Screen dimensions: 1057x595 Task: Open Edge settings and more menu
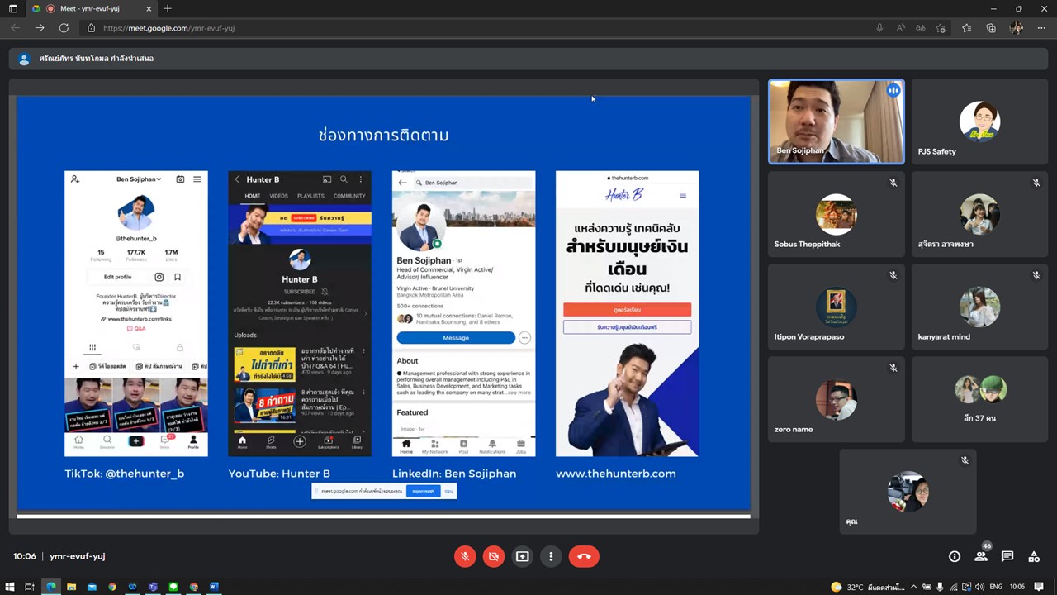click(1041, 28)
